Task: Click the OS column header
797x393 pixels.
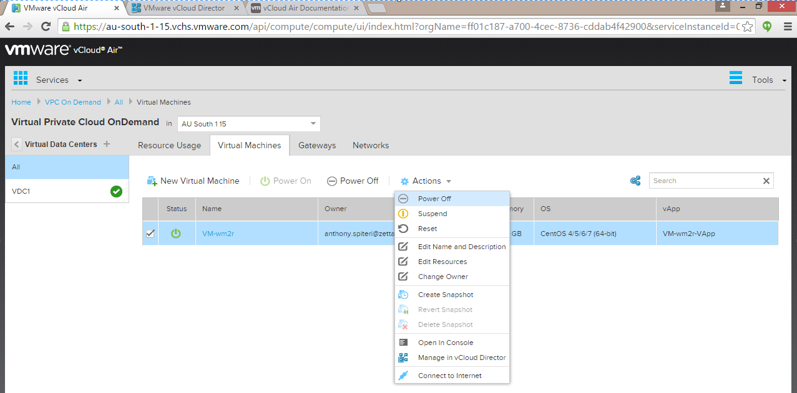Action: coord(595,209)
